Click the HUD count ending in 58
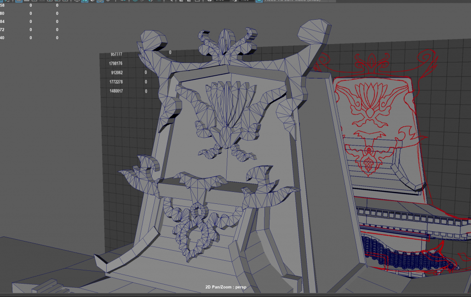The width and height of the screenshot is (471, 297). coord(2,6)
